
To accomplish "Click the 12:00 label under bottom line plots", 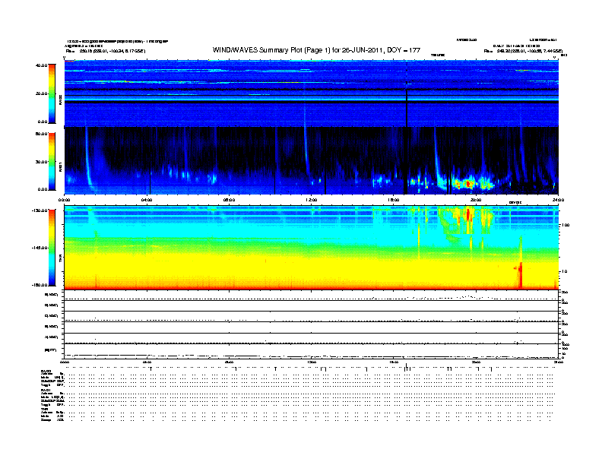I will click(311, 362).
